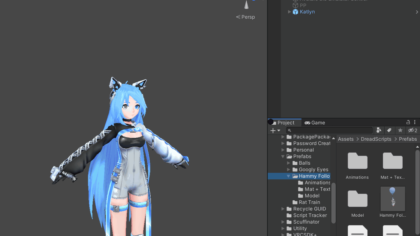
Task: Expand the Scuffinator folder
Action: [x=283, y=222]
